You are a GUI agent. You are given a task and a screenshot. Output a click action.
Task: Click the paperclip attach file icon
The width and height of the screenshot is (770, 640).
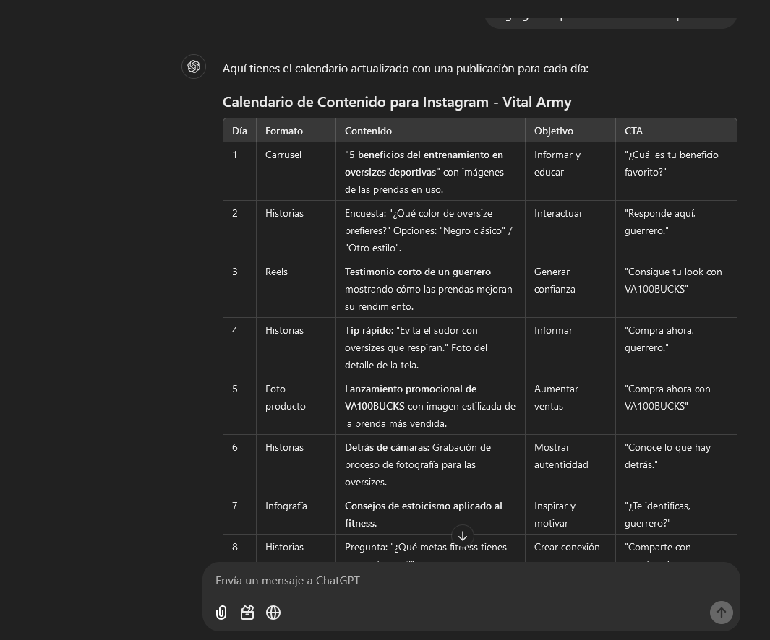click(x=221, y=613)
